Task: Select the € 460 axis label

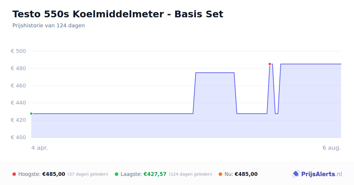Action: click(19, 86)
